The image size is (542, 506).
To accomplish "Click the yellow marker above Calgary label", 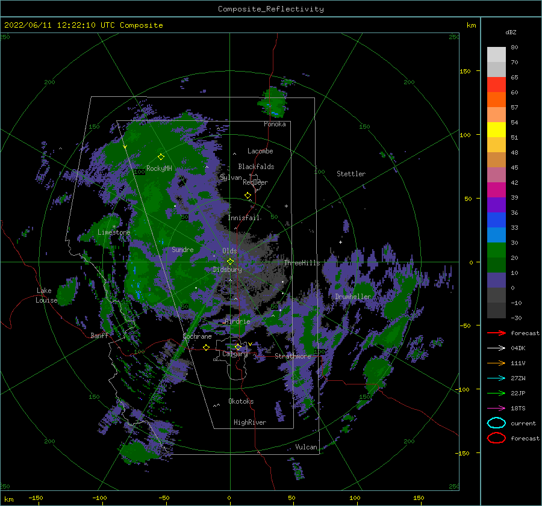I will (238, 347).
